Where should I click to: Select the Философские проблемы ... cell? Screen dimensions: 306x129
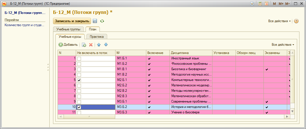pyautogui.click(x=191, y=64)
